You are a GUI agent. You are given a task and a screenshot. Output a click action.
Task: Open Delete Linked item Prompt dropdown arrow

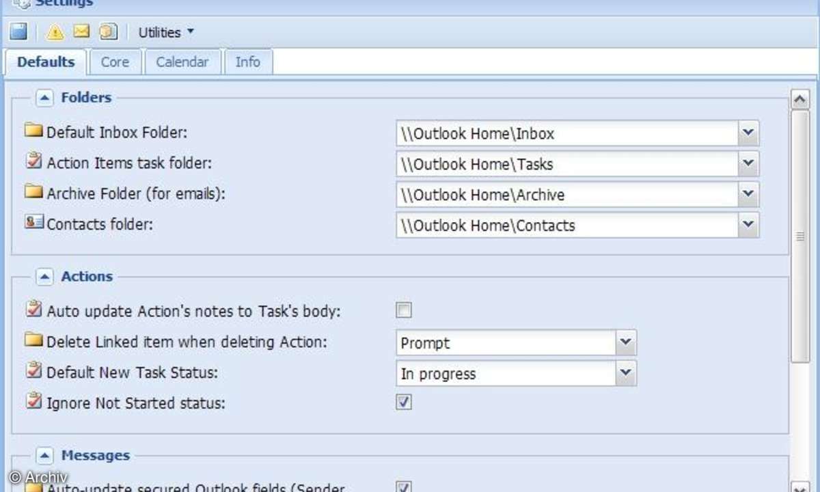coord(626,342)
